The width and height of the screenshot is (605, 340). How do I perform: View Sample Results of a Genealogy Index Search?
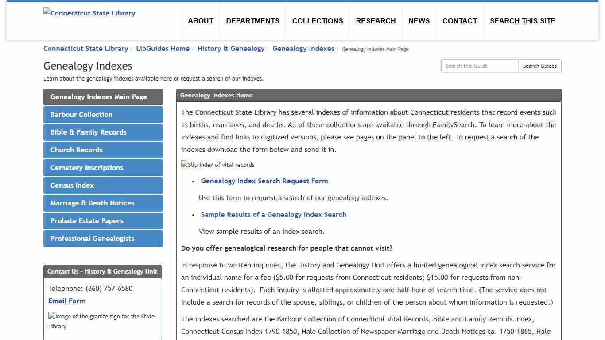tap(273, 214)
